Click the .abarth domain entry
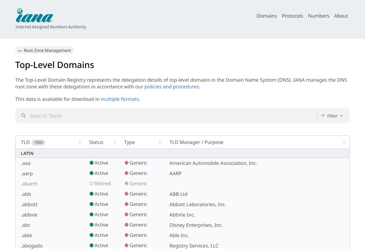This screenshot has height=249, width=365. point(29,184)
